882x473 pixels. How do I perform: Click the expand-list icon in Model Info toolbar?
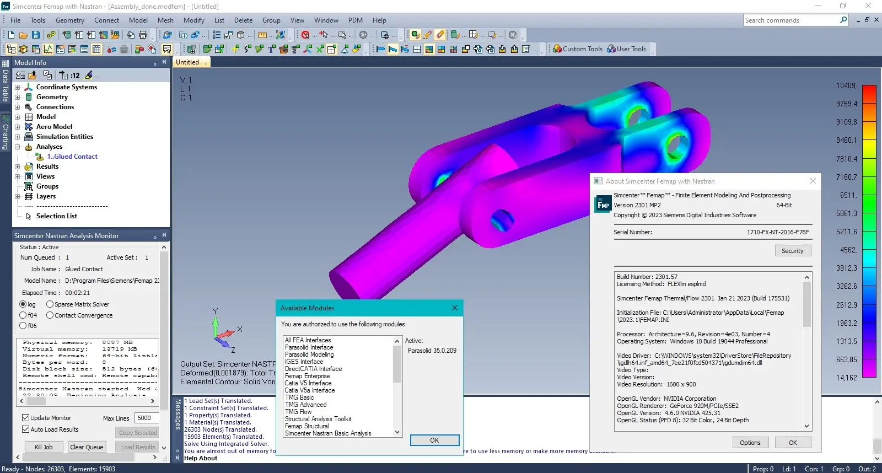coord(20,75)
